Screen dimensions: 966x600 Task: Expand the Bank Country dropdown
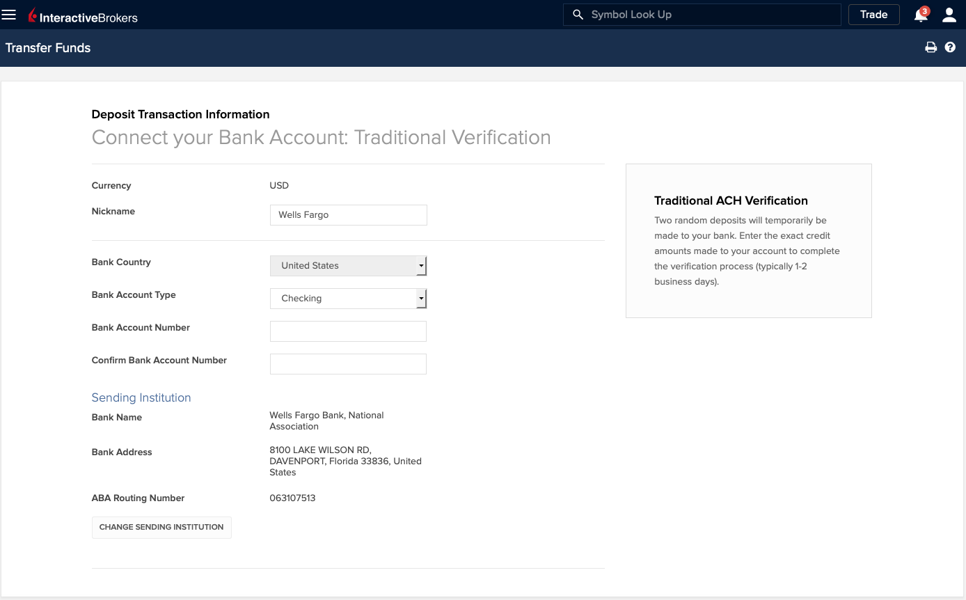point(348,266)
